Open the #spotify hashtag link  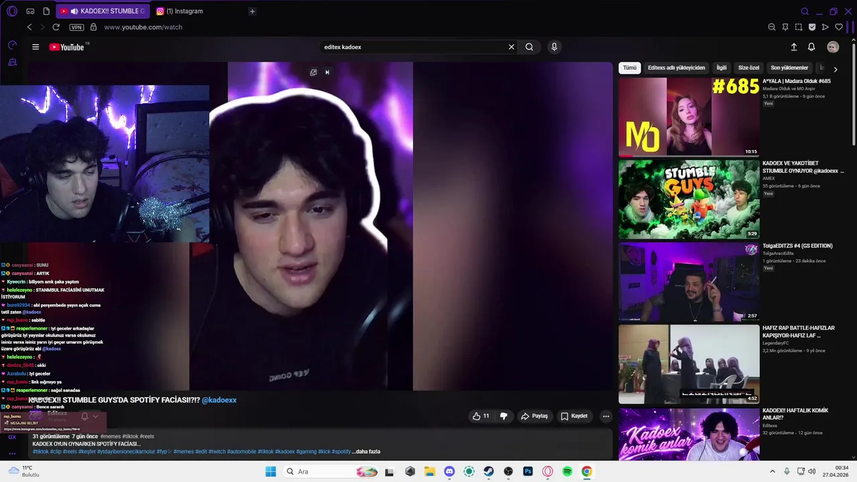(341, 451)
